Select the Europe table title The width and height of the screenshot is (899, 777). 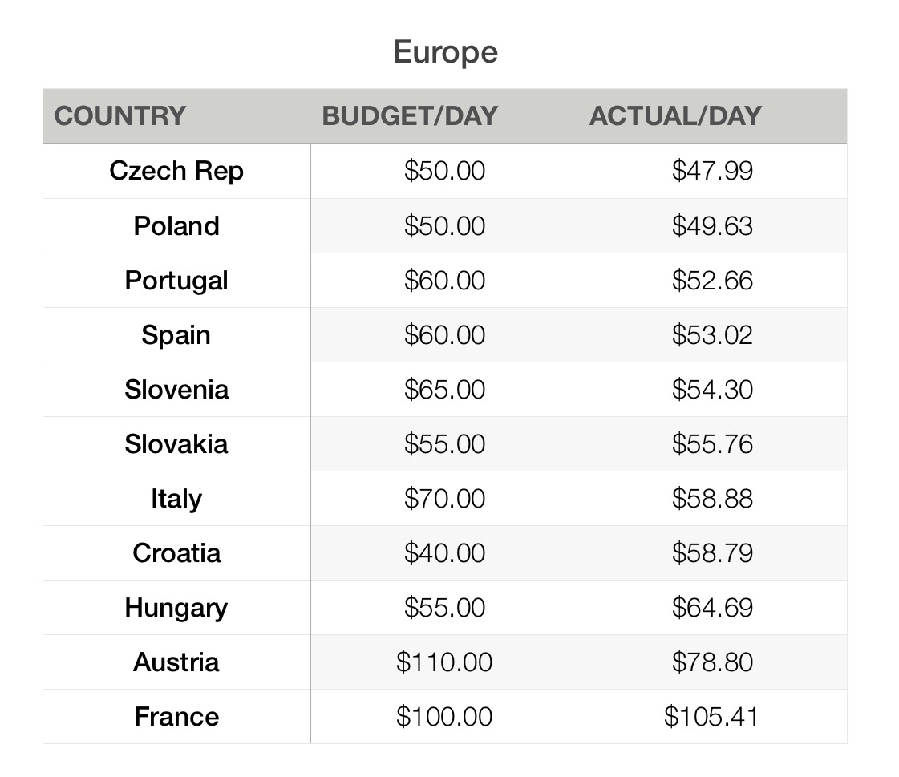(445, 53)
